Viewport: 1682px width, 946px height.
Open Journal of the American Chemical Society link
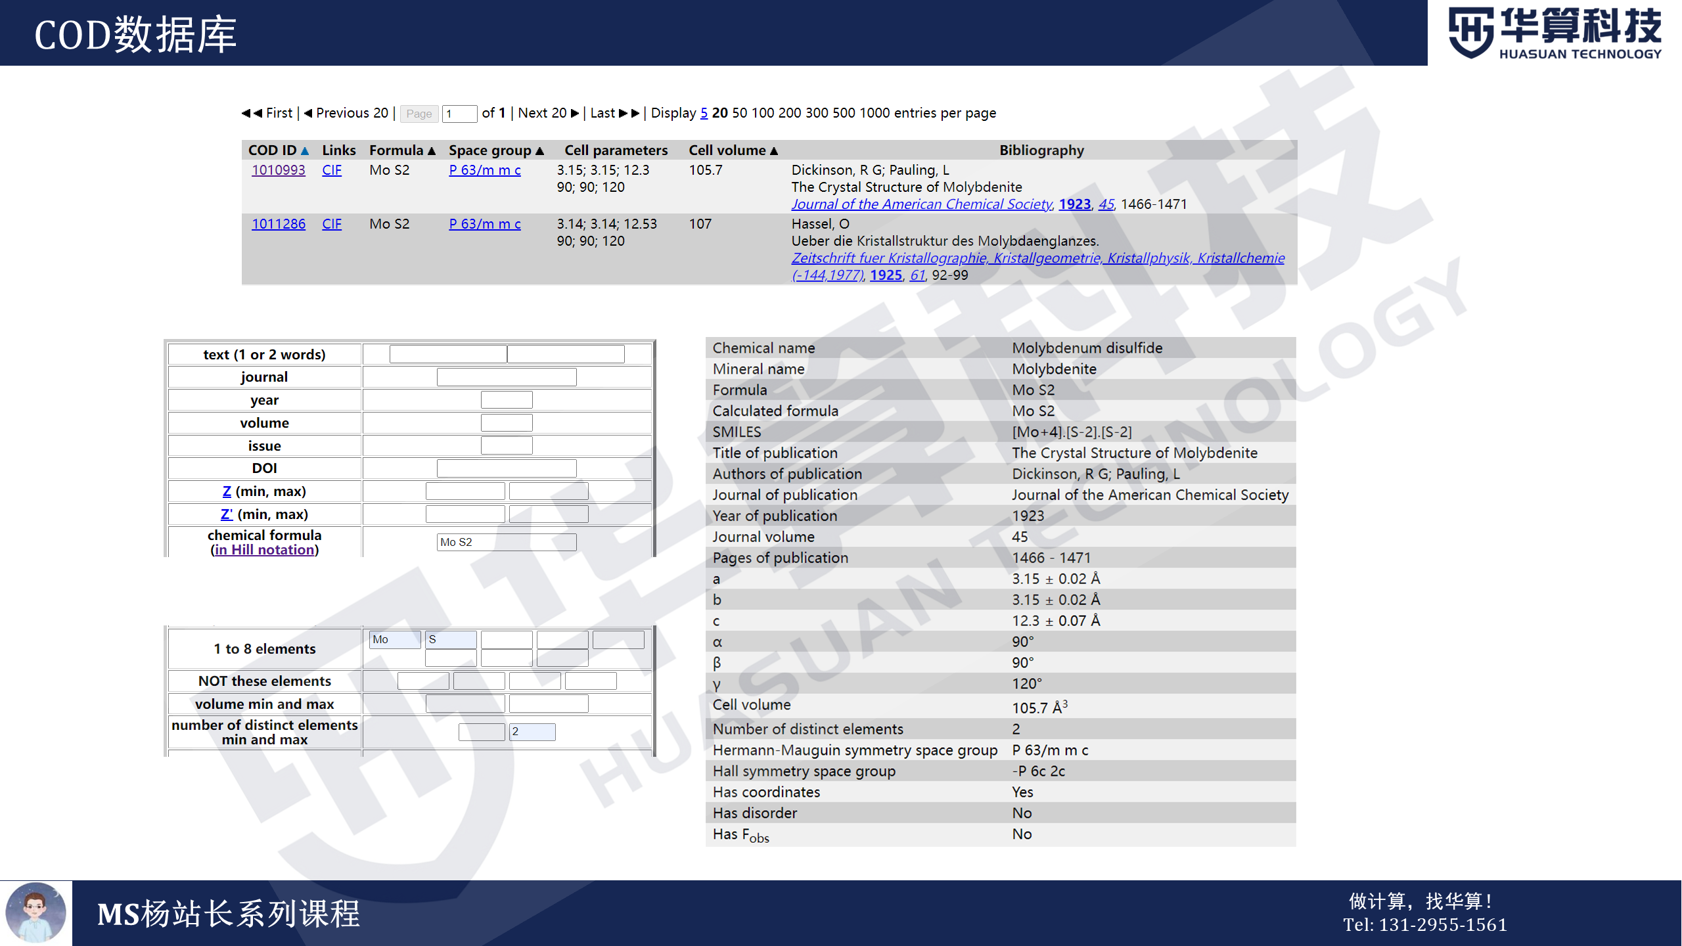tap(921, 204)
